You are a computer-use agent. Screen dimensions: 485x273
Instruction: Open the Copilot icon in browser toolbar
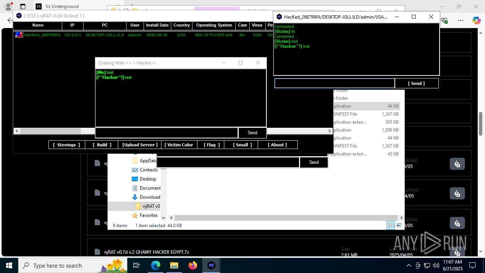[476, 20]
